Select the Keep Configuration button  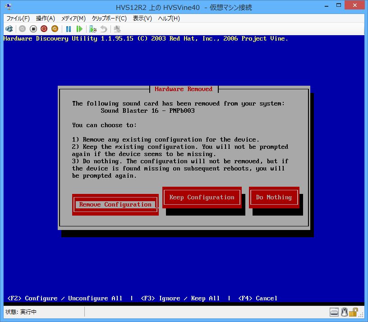202,198
